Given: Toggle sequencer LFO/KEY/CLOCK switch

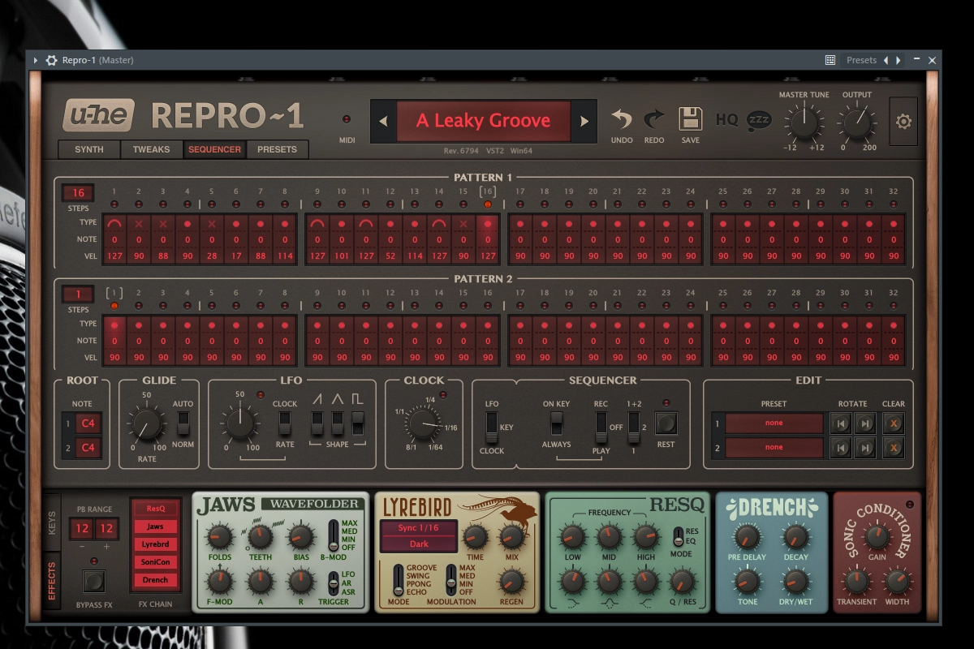Looking at the screenshot, I should pyautogui.click(x=491, y=427).
